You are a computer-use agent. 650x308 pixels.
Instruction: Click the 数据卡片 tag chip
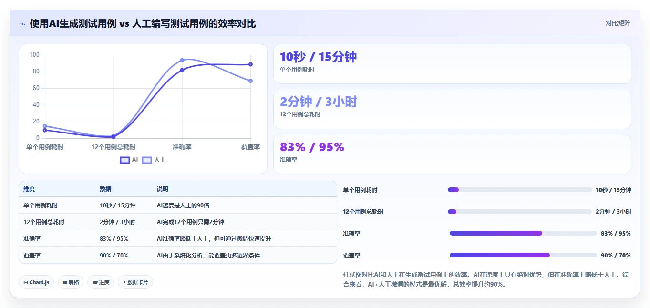135,282
